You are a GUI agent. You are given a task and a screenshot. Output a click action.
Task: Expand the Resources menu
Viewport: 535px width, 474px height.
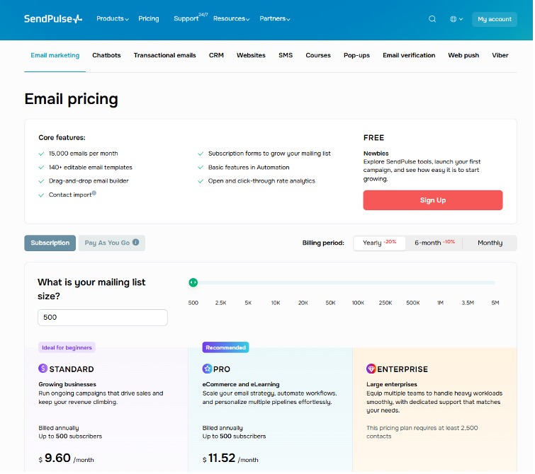click(x=232, y=18)
